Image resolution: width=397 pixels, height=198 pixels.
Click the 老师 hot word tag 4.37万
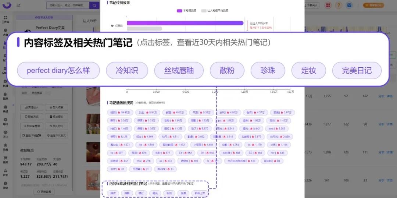tap(255, 112)
